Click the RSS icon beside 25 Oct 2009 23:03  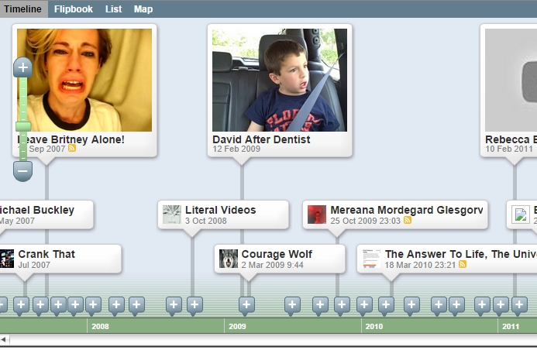[408, 220]
